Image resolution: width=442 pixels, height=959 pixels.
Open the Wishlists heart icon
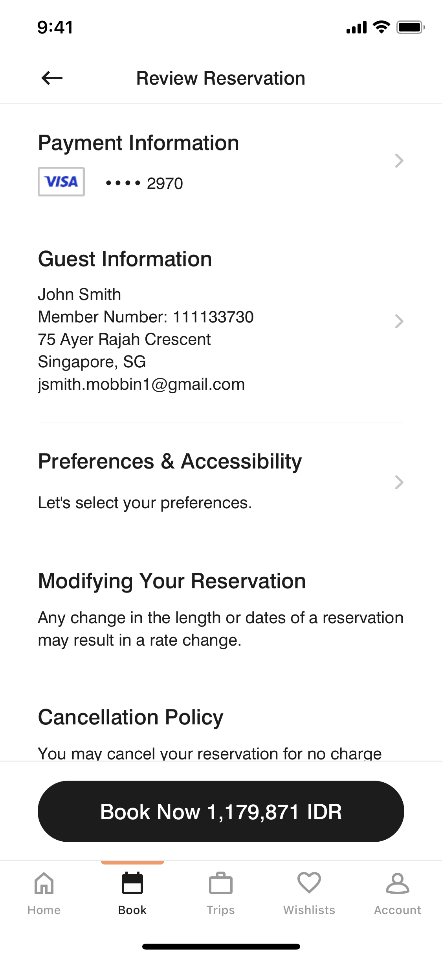pos(309,883)
